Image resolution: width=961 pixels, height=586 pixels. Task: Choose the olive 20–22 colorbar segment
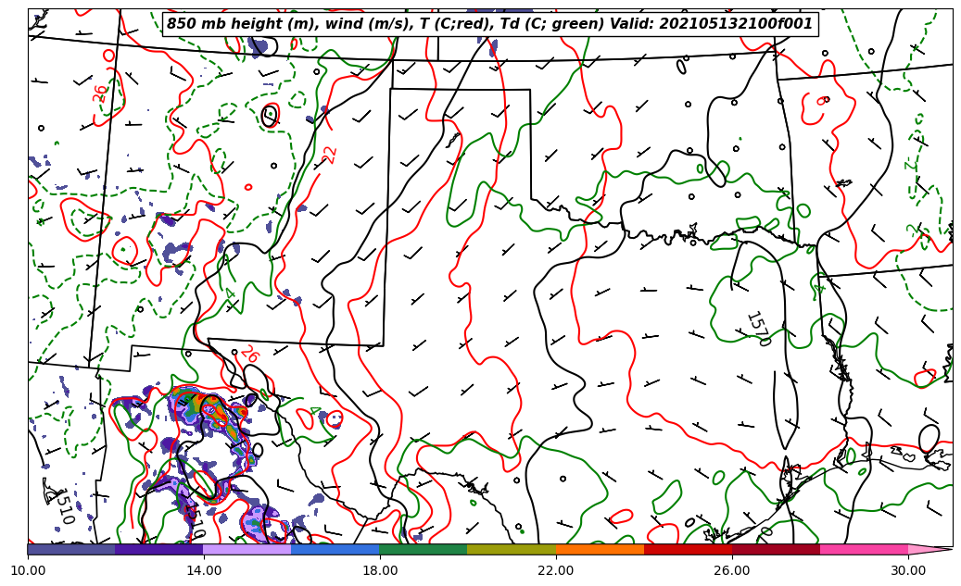[x=512, y=549]
